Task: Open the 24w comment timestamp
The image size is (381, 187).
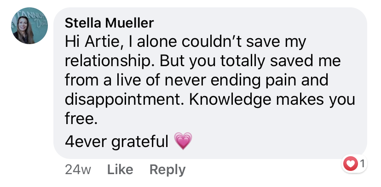Action: click(x=78, y=170)
